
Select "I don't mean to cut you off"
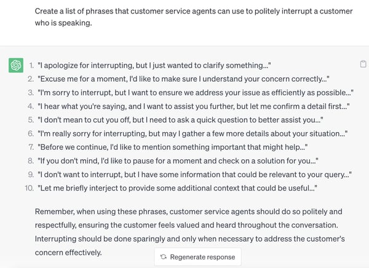pos(180,120)
